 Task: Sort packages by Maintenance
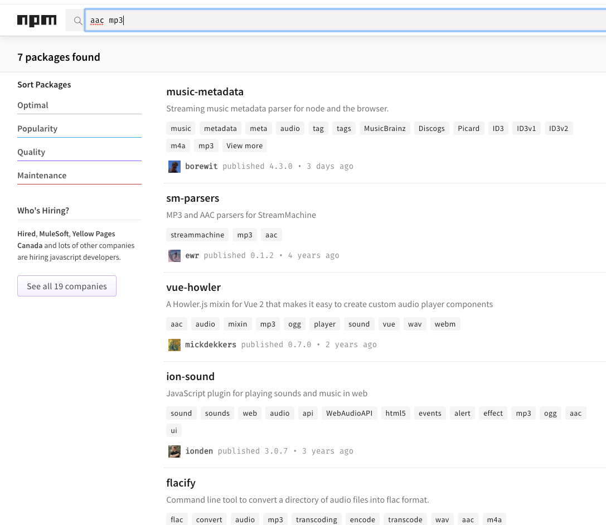(x=79, y=176)
